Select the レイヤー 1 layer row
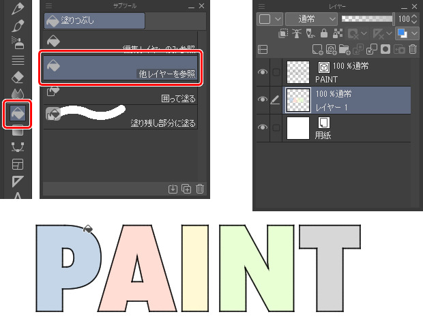The height and width of the screenshot is (323, 423). click(334, 100)
